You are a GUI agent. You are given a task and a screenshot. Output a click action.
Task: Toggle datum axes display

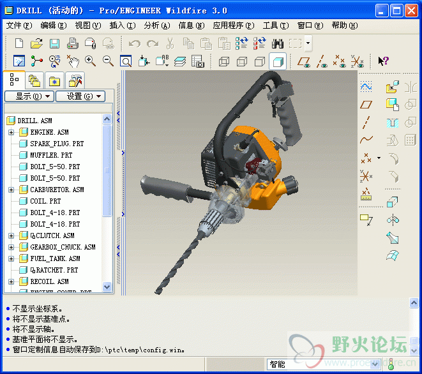[322, 61]
